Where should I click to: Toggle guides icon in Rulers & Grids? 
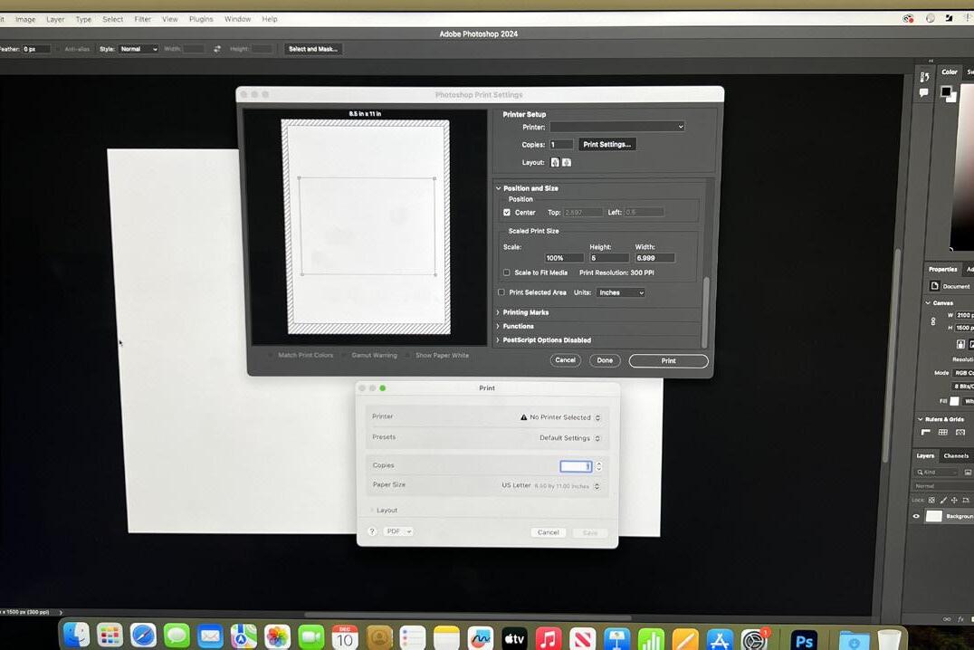tap(960, 433)
